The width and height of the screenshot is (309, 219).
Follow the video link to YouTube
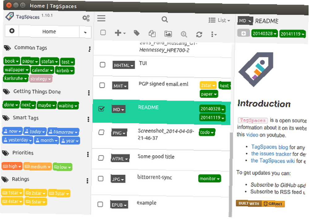tap(252, 135)
